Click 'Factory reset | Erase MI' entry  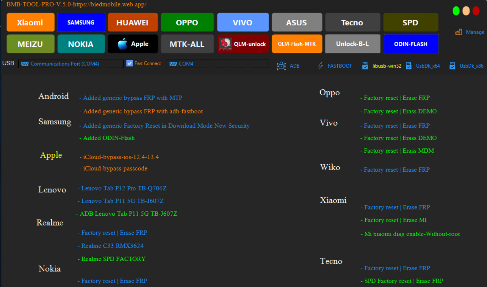(394, 220)
